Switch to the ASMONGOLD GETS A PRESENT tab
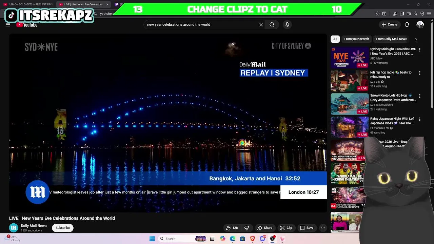434x244 pixels. [x=28, y=4]
